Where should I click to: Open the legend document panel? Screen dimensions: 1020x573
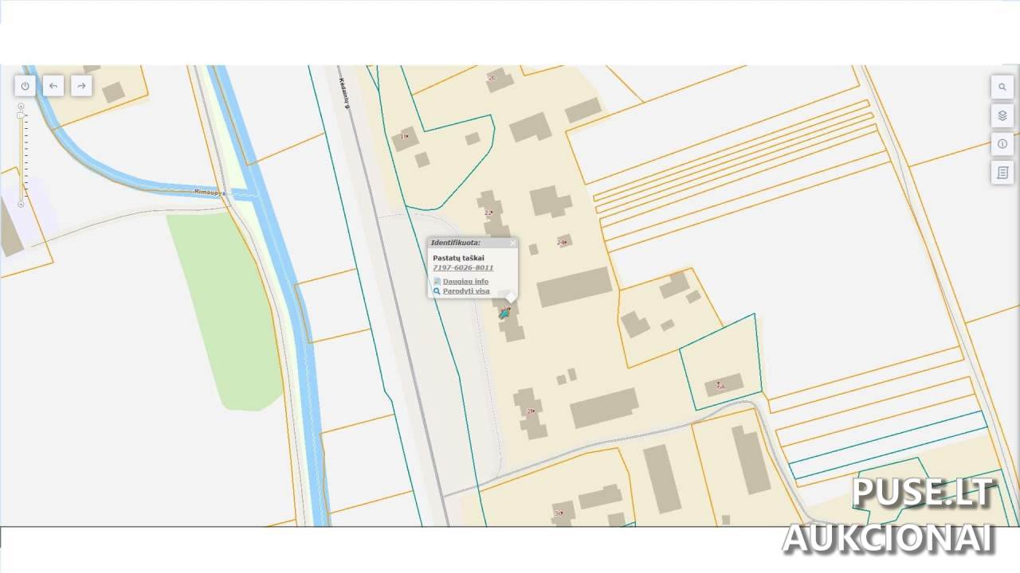coord(1002,173)
